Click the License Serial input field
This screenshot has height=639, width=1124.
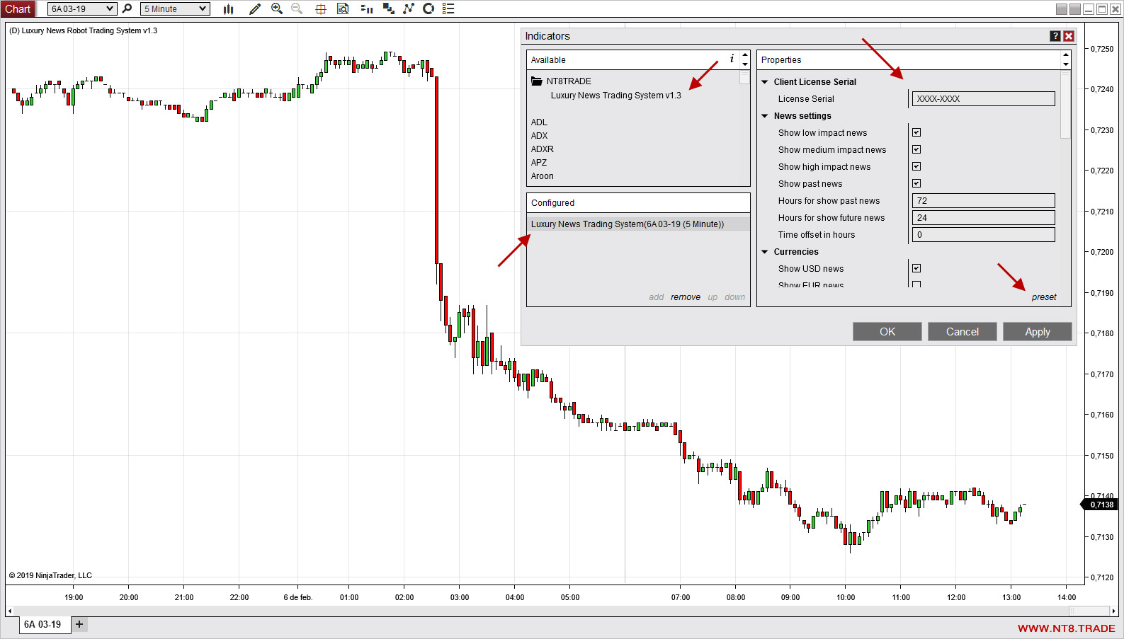pos(984,99)
